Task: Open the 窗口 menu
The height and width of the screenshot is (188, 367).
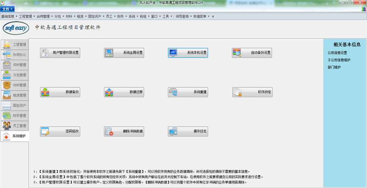Action: [156, 16]
